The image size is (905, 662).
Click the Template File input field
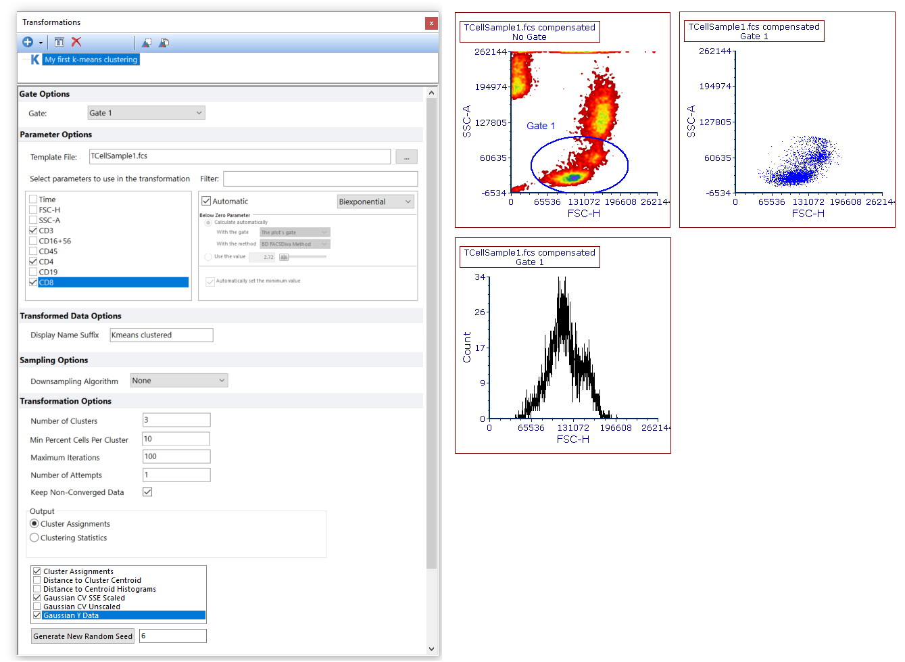click(240, 156)
